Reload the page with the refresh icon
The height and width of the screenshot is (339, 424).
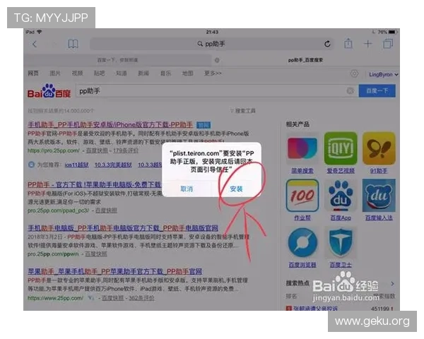coord(327,44)
